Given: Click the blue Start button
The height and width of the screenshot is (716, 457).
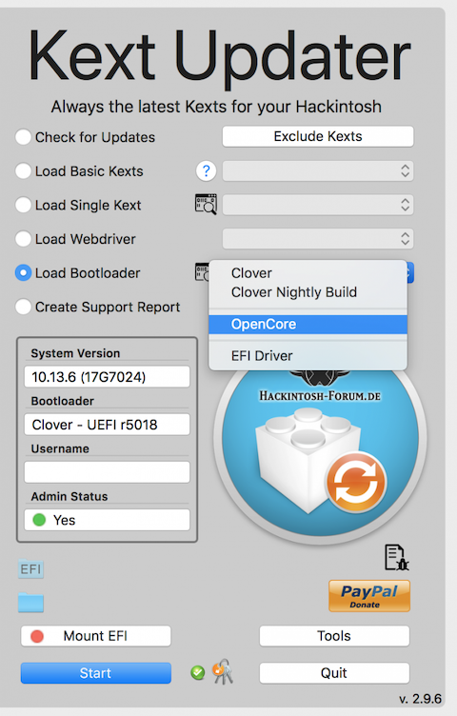Looking at the screenshot, I should (96, 673).
